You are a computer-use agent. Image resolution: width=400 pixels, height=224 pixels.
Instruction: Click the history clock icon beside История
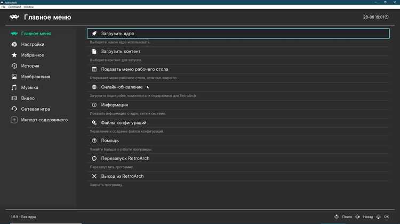(14, 65)
